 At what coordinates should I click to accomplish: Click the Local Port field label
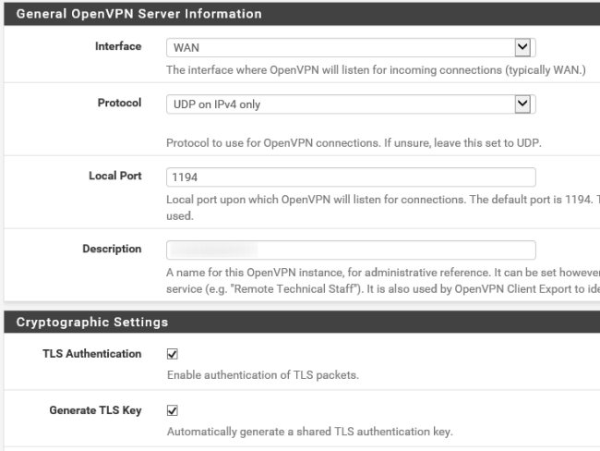pyautogui.click(x=115, y=176)
